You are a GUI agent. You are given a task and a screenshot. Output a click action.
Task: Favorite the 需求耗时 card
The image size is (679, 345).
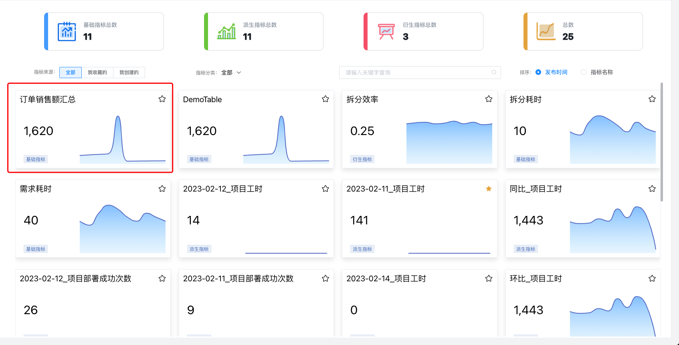point(162,189)
